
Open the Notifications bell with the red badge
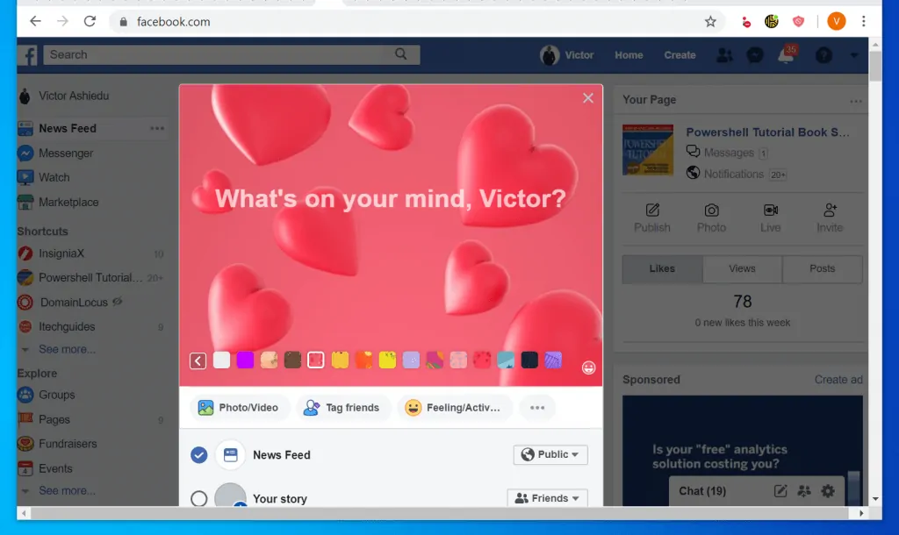788,54
